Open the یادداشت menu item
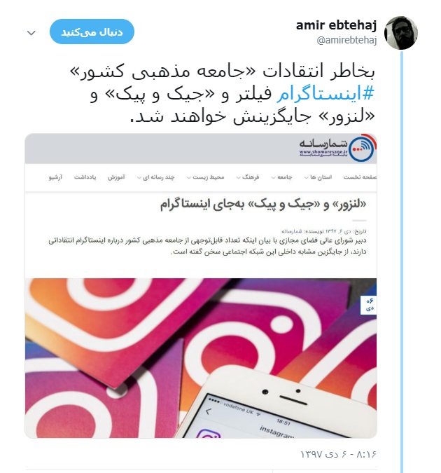441x473 pixels. click(85, 177)
